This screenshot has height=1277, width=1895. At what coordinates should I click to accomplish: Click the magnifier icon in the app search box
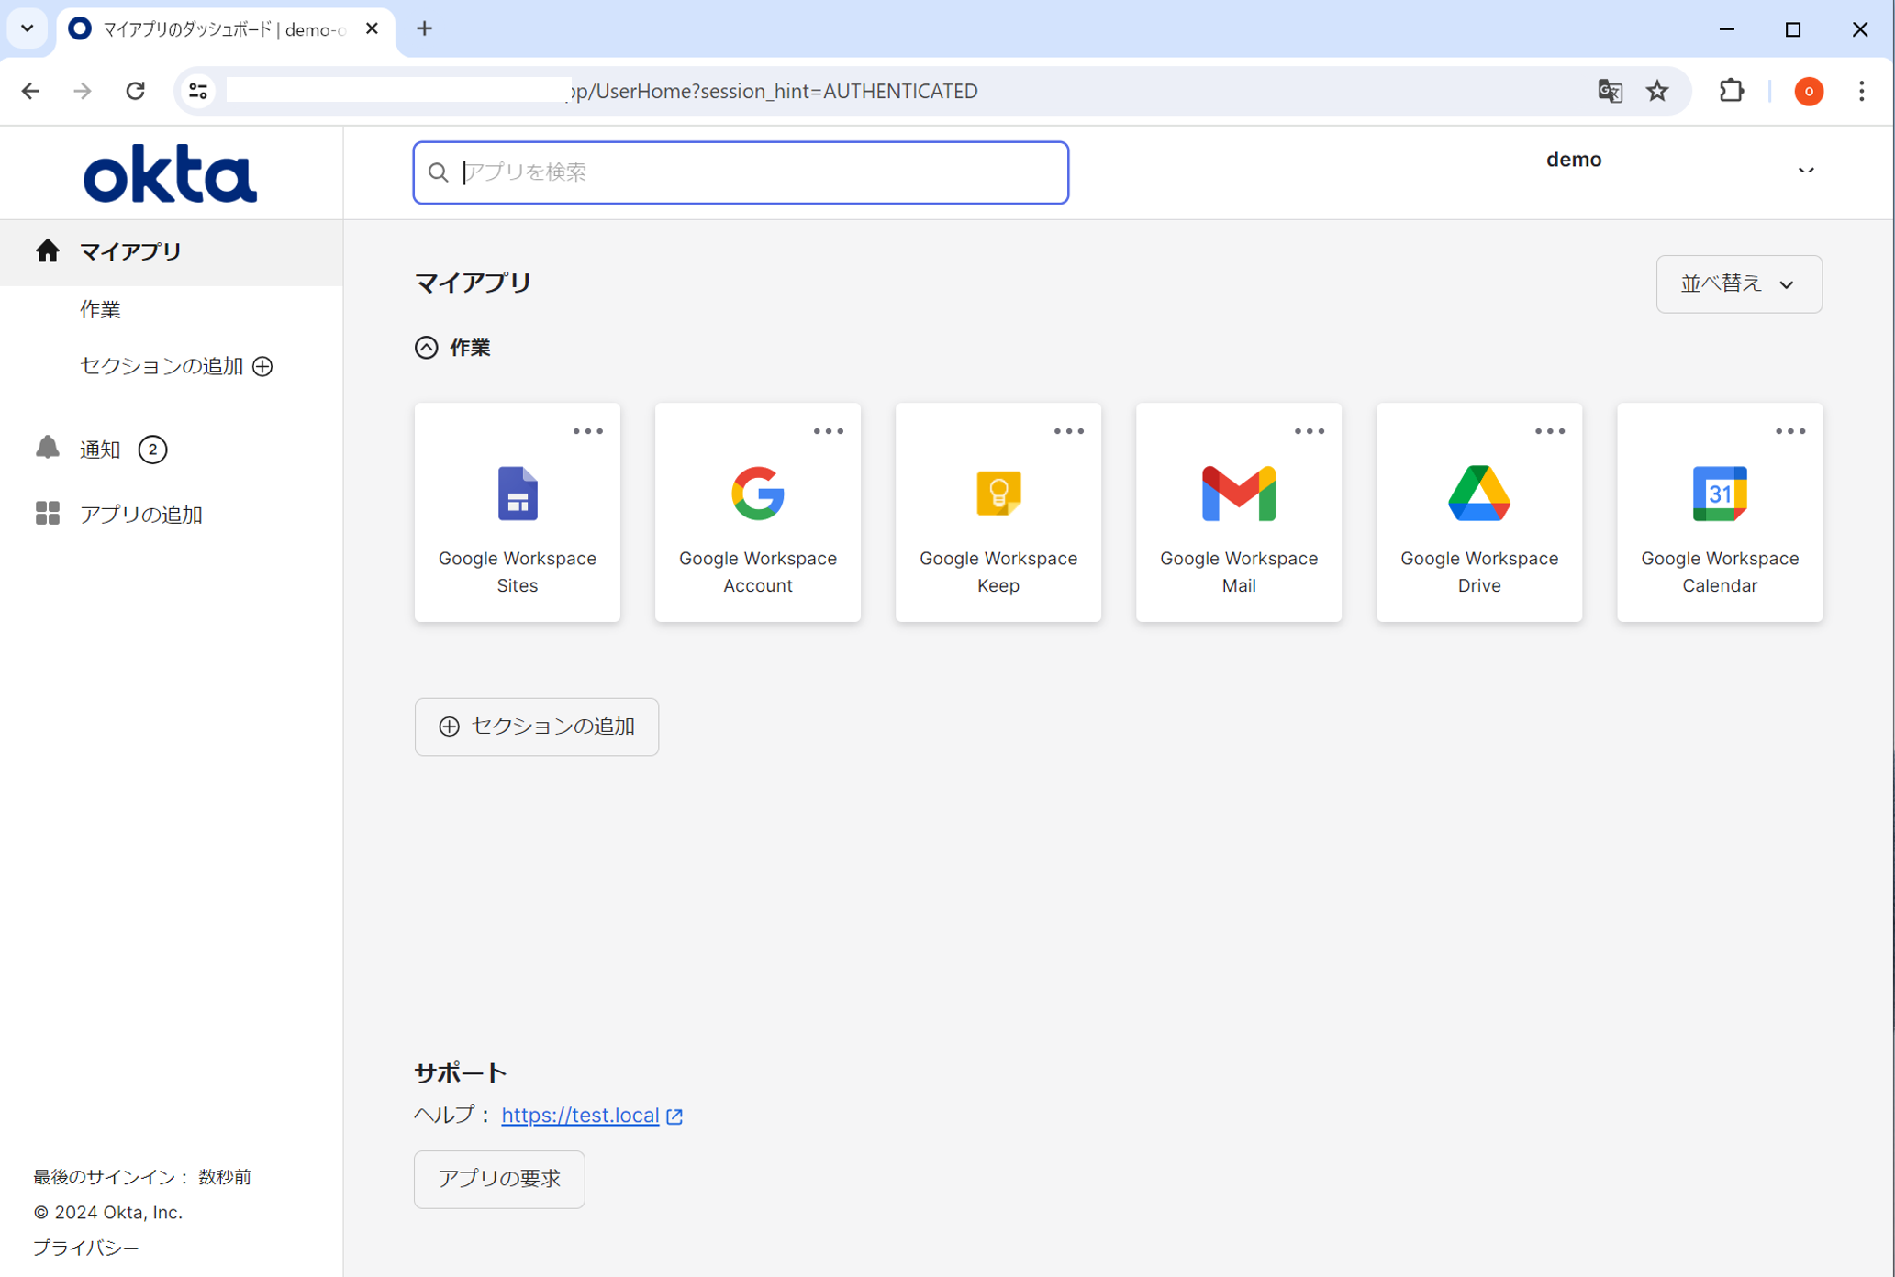[x=439, y=172]
